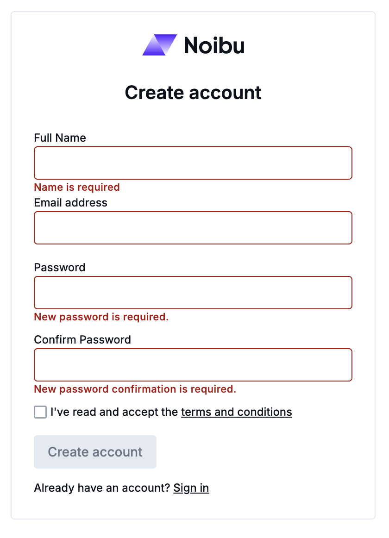The image size is (389, 538).
Task: Click the Sign in link
Action: (x=191, y=488)
